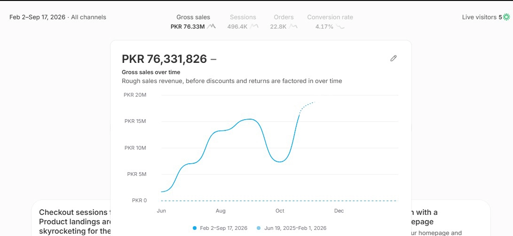Viewport: 513px width, 236px height.
Task: Click the Gross sales sparkline icon
Action: (x=211, y=26)
